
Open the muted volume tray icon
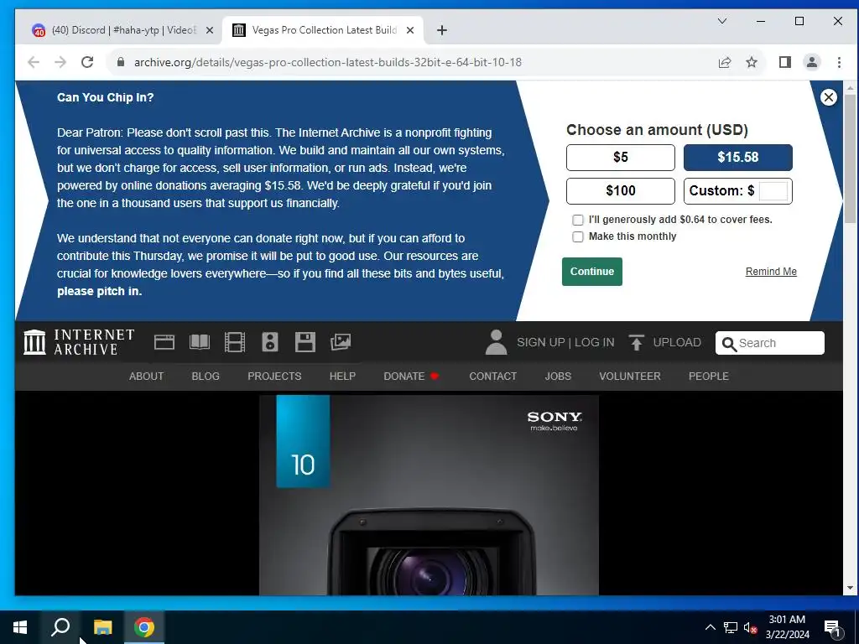pos(750,627)
